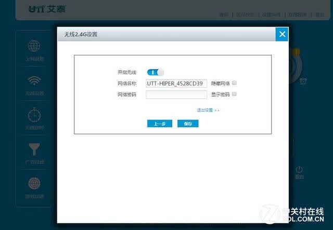This screenshot has height=230, width=333.
Task: Close the 无线2.4G设置 dialog
Action: click(x=282, y=34)
